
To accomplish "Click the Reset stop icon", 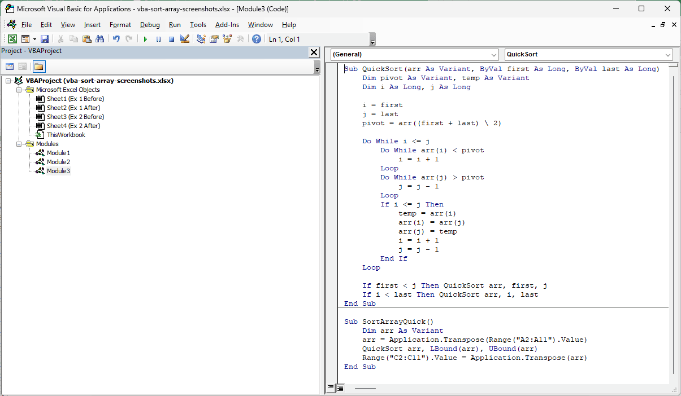I will (171, 39).
